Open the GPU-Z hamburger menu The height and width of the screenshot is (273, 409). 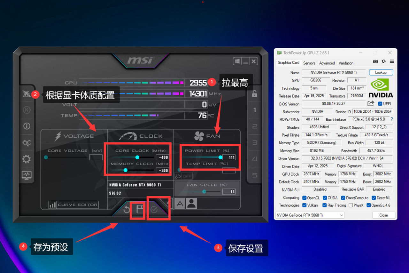click(x=392, y=61)
